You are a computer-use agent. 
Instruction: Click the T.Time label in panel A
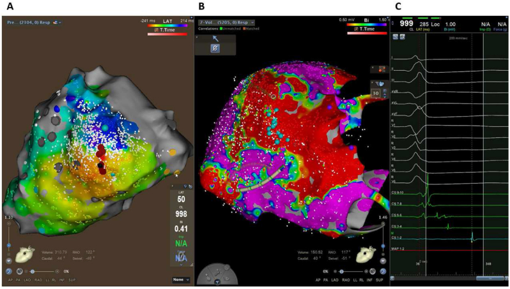[167, 30]
